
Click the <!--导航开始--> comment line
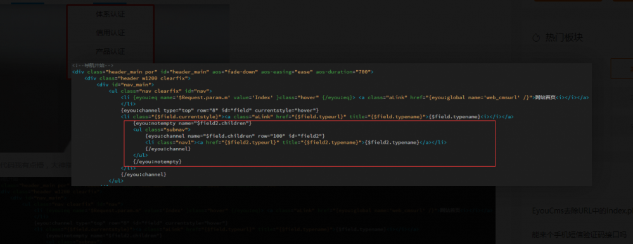point(93,66)
